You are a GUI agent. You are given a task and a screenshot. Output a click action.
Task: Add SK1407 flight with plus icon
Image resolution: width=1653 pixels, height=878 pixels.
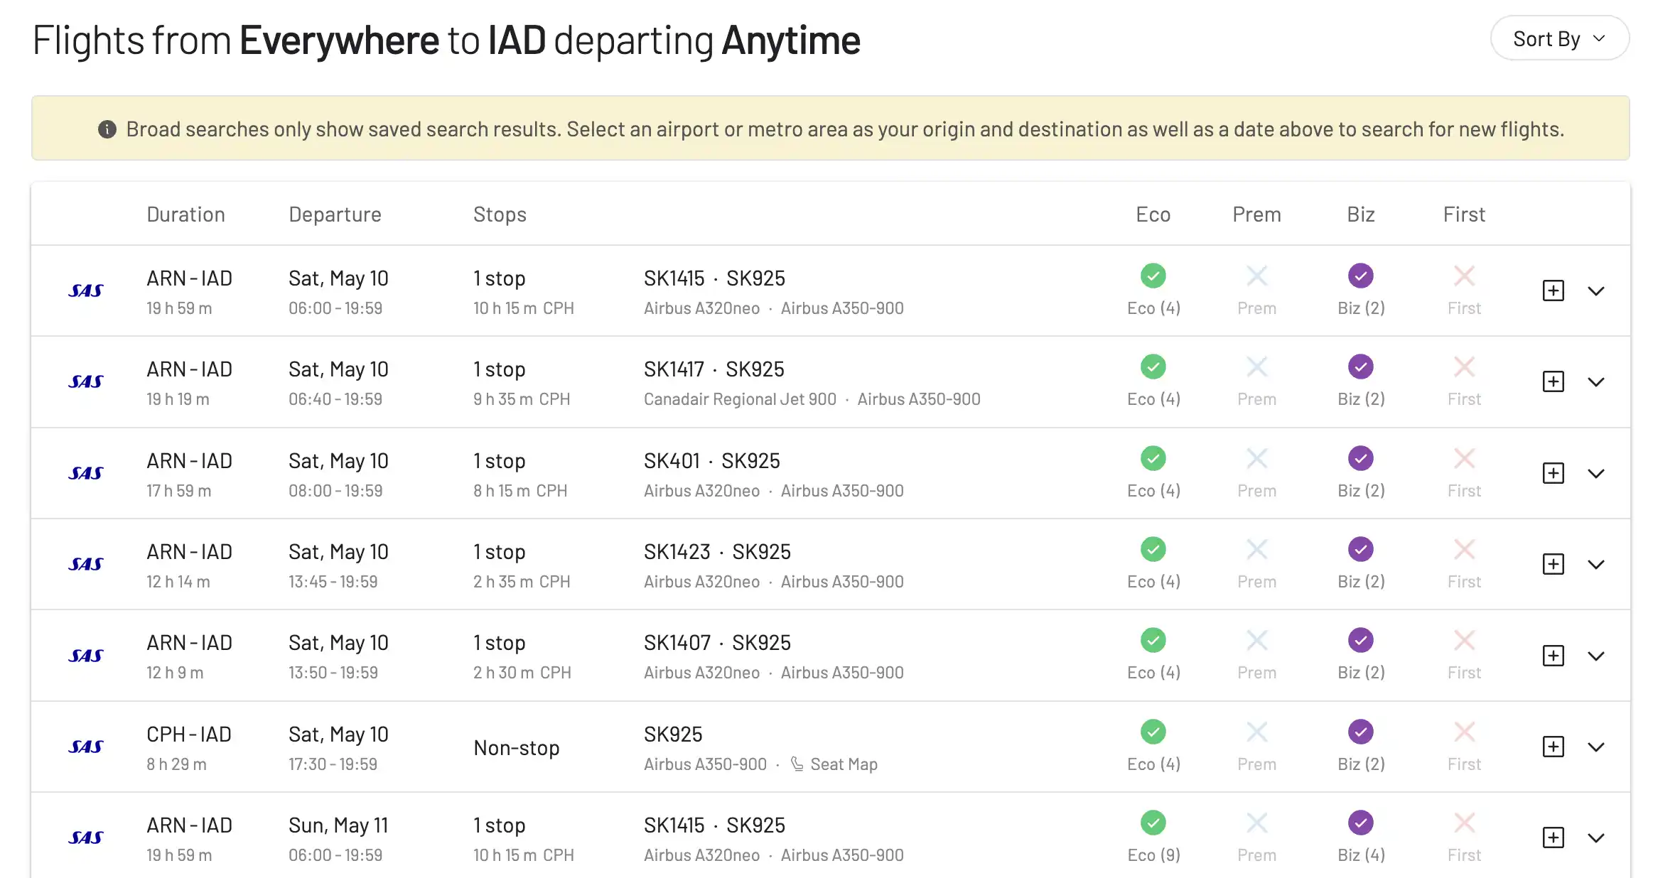pyautogui.click(x=1553, y=656)
